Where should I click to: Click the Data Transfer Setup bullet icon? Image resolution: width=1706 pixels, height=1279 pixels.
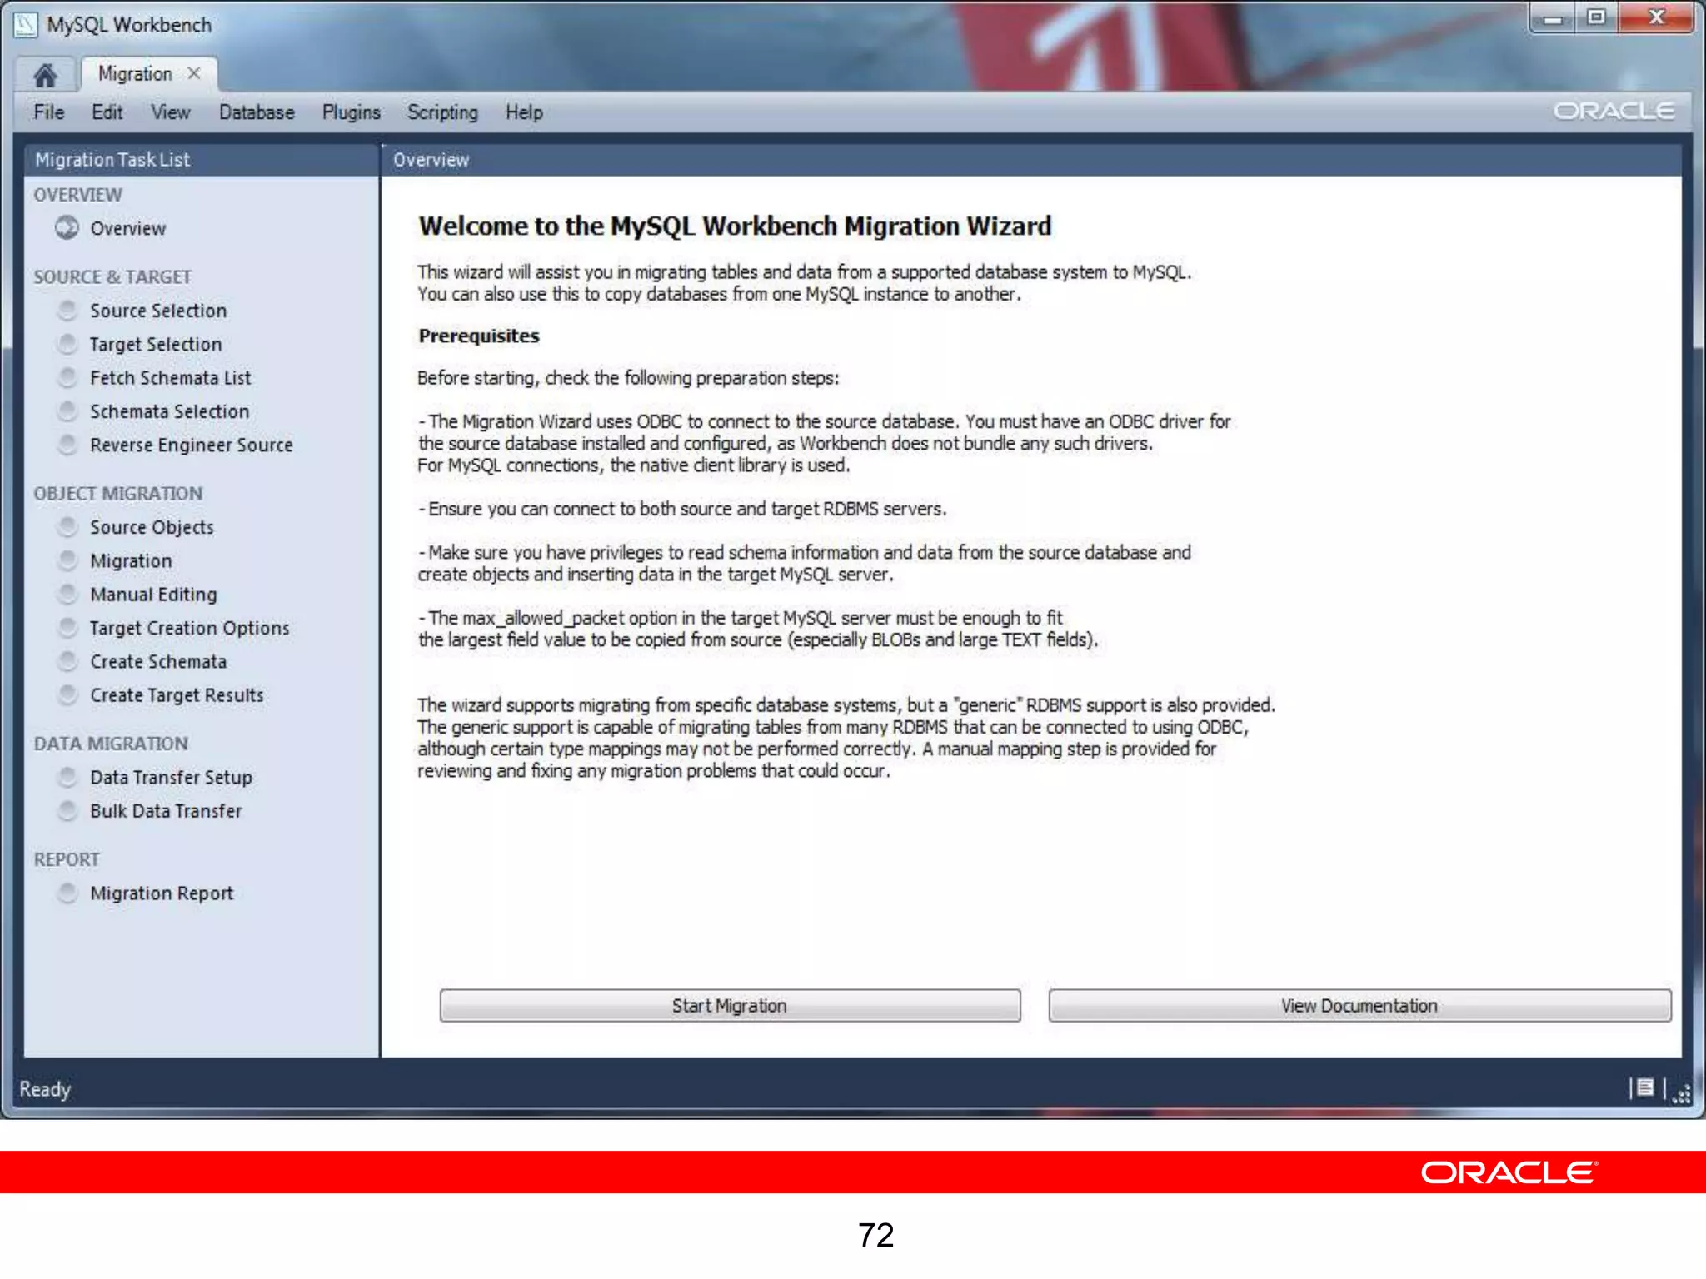click(68, 776)
